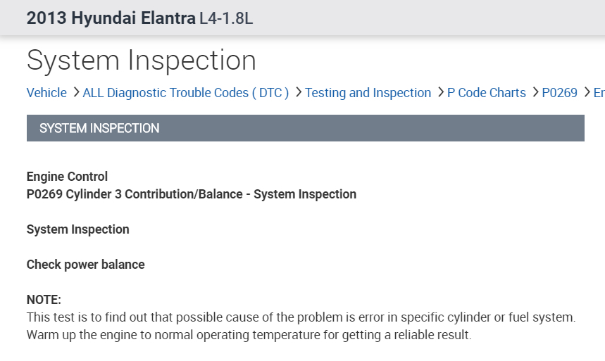Click the truncated breadcrumb link after P0269
Image resolution: width=605 pixels, height=361 pixels.
[599, 93]
